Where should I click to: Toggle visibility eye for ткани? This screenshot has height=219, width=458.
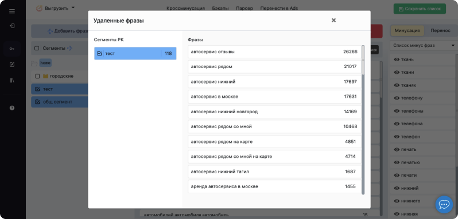[397, 73]
